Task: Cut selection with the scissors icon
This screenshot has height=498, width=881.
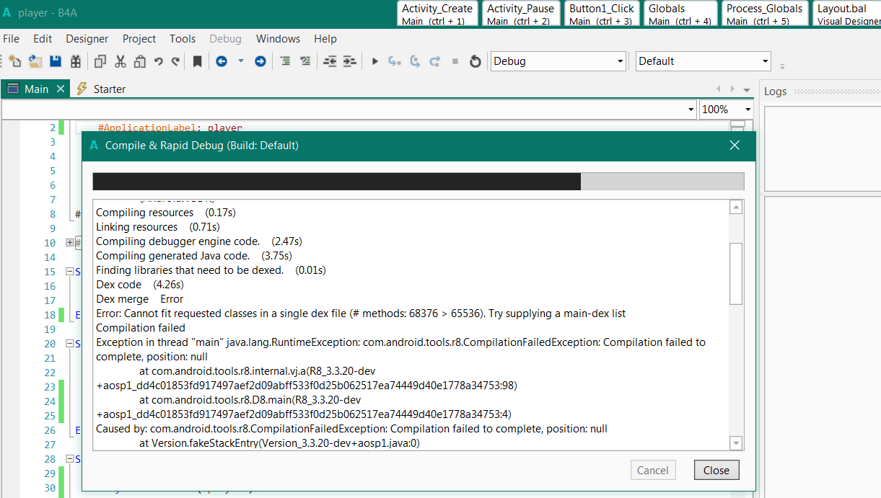Action: point(120,61)
